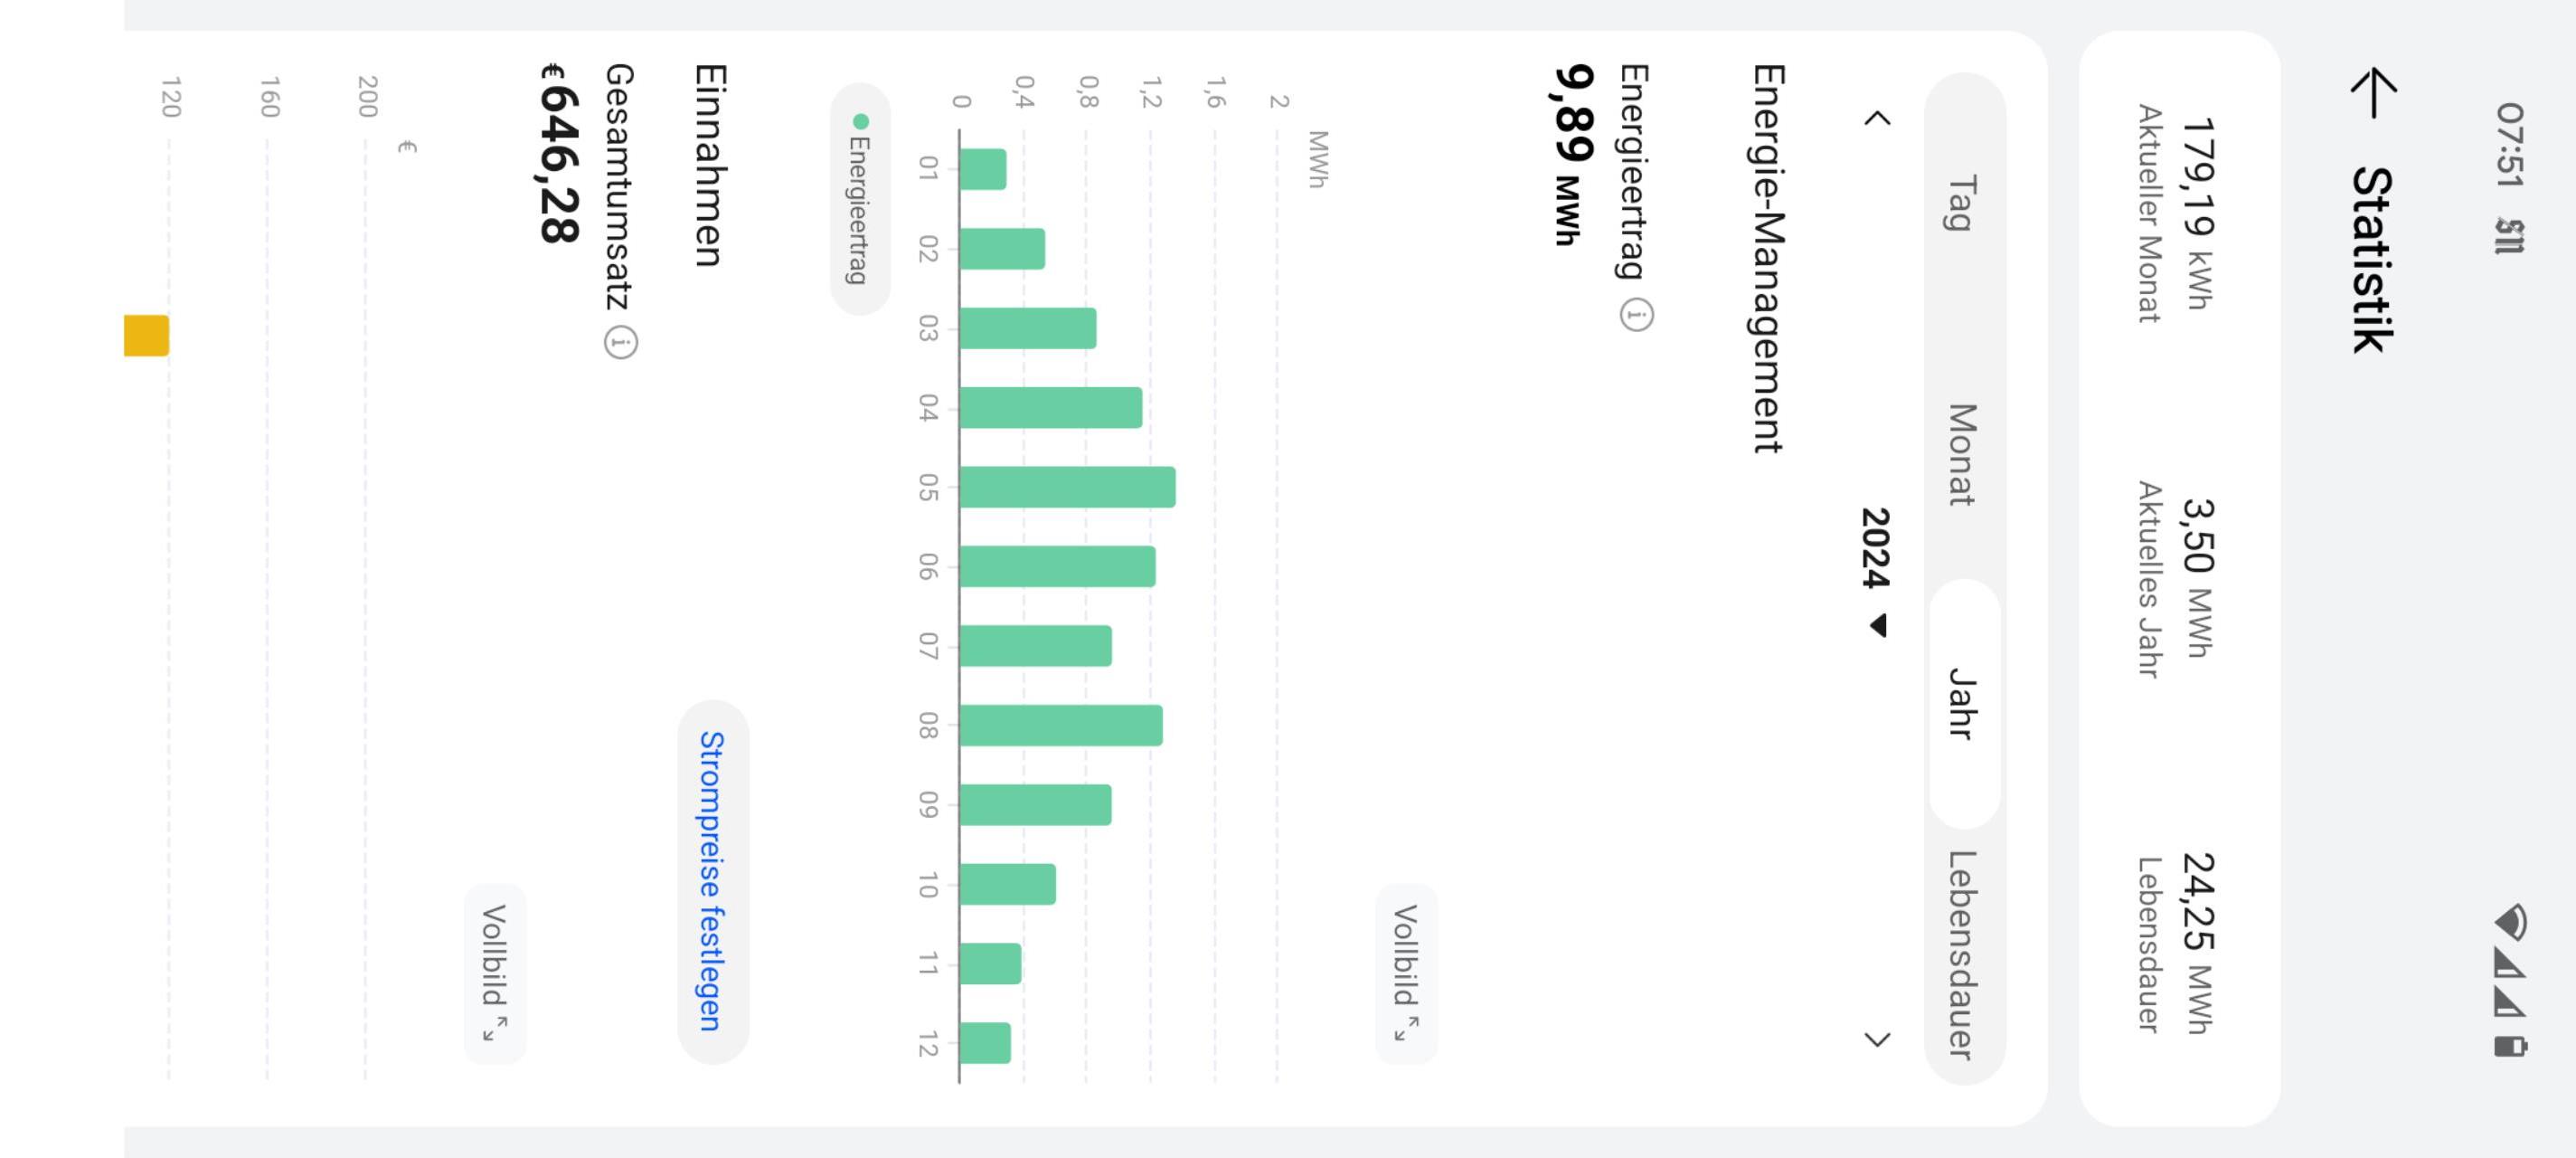The width and height of the screenshot is (2576, 1158).
Task: Click Strompreise festlegen link
Action: point(712,881)
